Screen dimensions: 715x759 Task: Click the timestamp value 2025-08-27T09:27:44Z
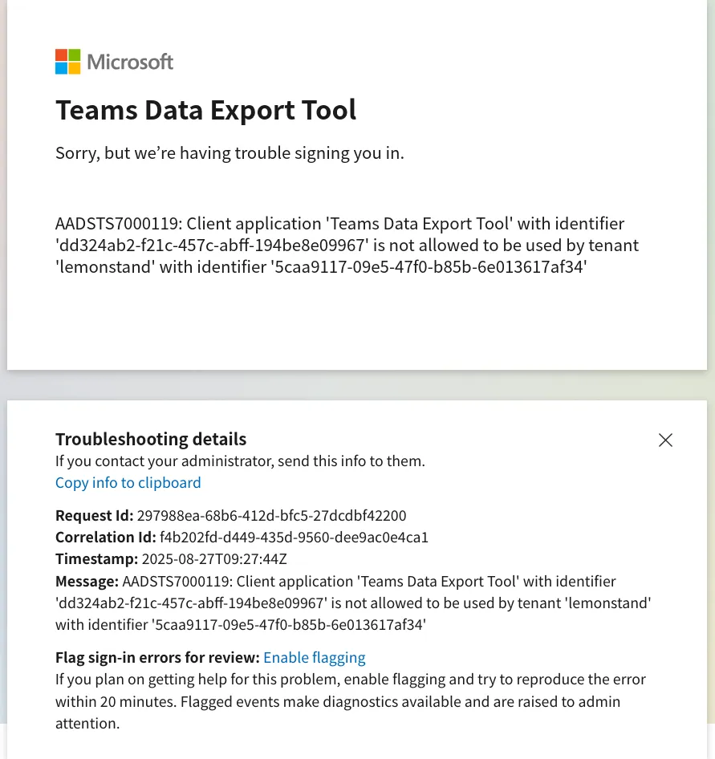pyautogui.click(x=214, y=559)
